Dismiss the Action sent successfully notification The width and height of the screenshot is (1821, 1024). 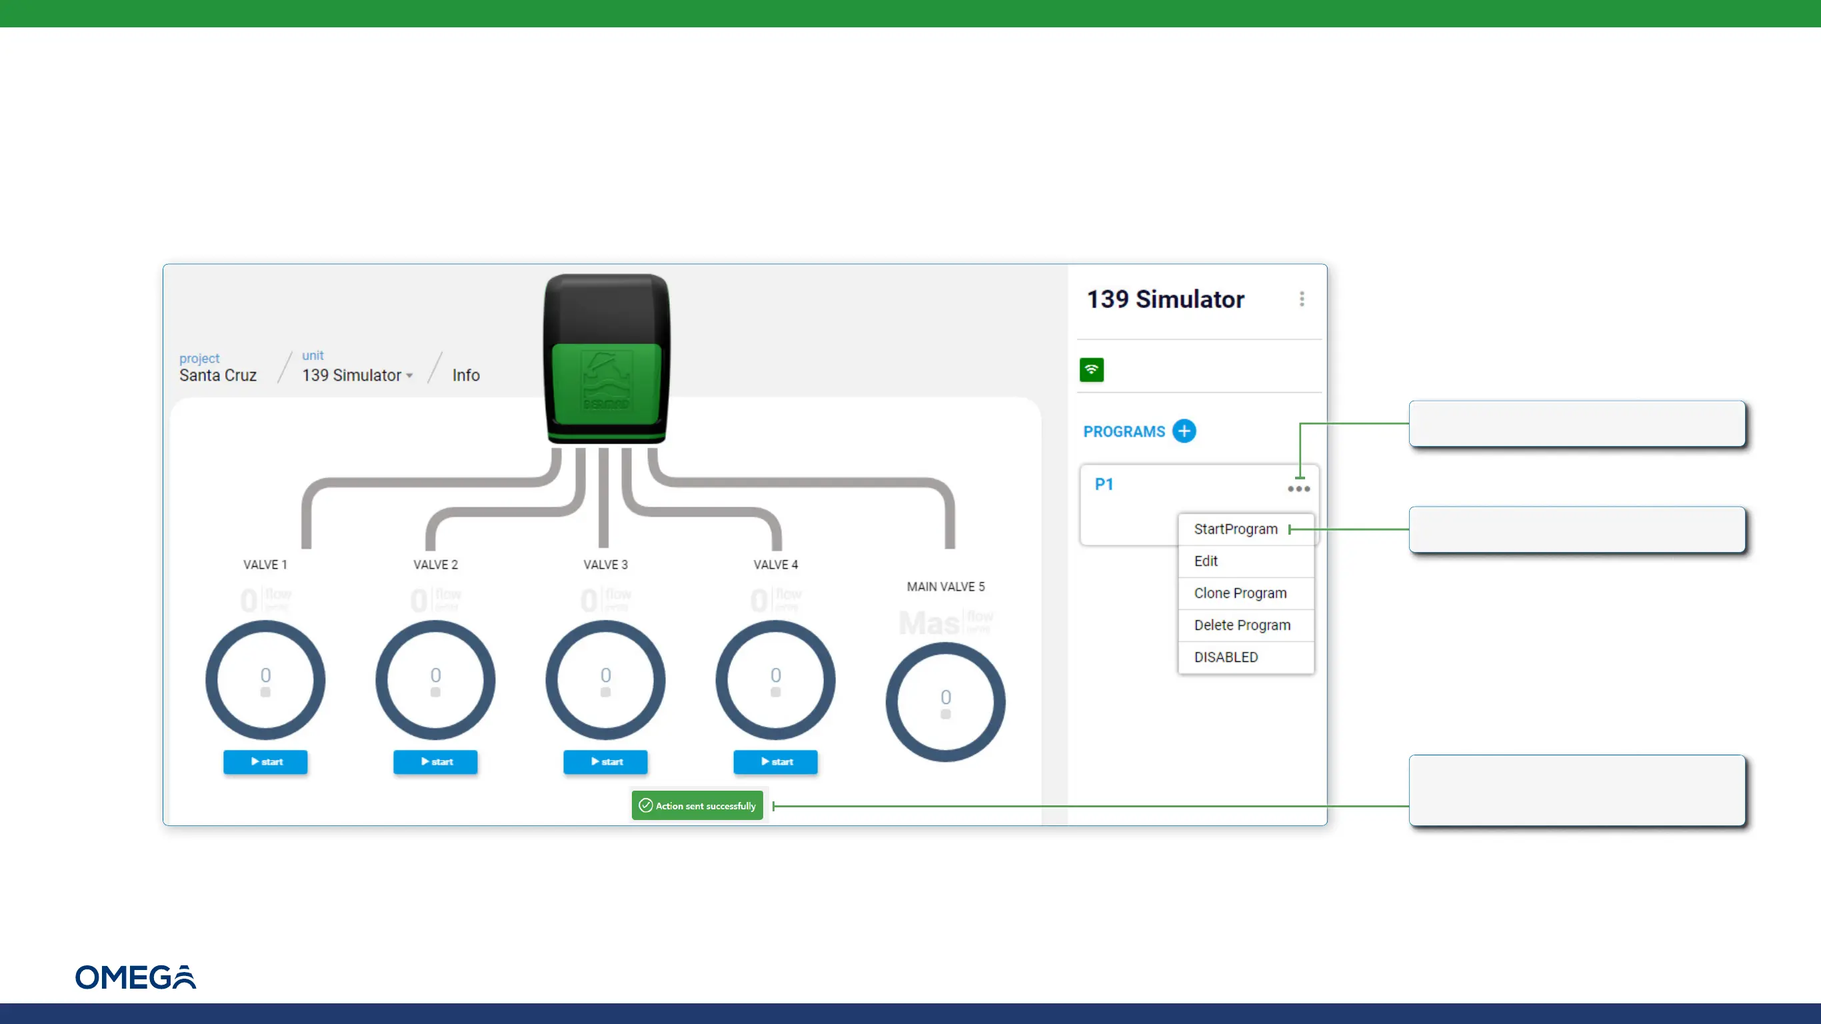coord(697,805)
